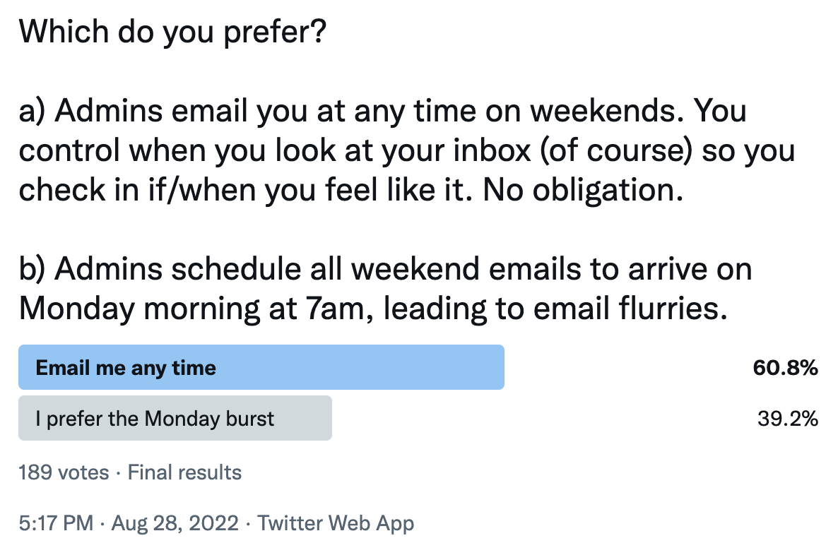Click the 39.2% result percentage
Screen dimensions: 838x555
[788, 419]
